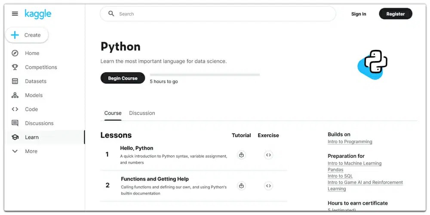430x215 pixels.
Task: Open the Create menu button
Action: coord(27,35)
